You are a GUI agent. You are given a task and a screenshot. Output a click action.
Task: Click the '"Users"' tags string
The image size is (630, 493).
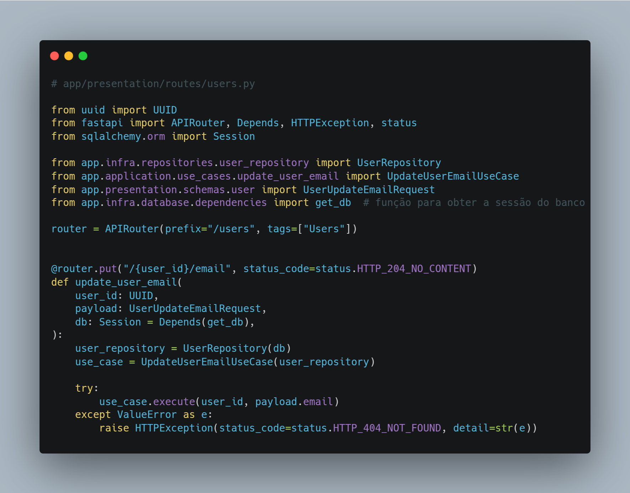[324, 229]
